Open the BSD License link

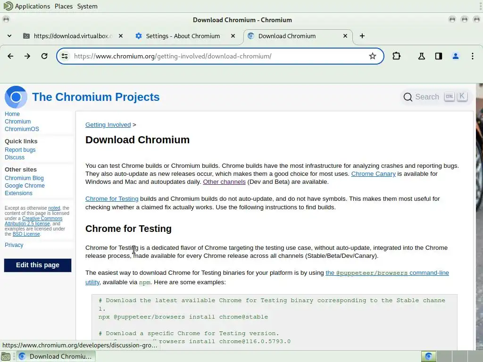(x=26, y=234)
